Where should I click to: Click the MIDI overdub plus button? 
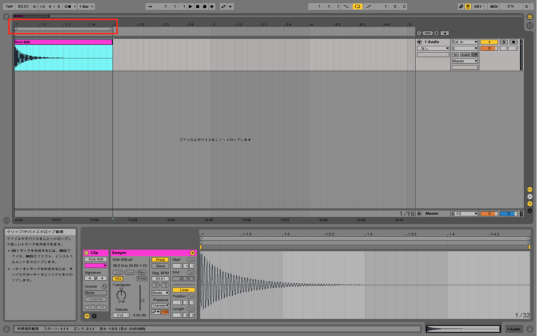pyautogui.click(x=212, y=7)
